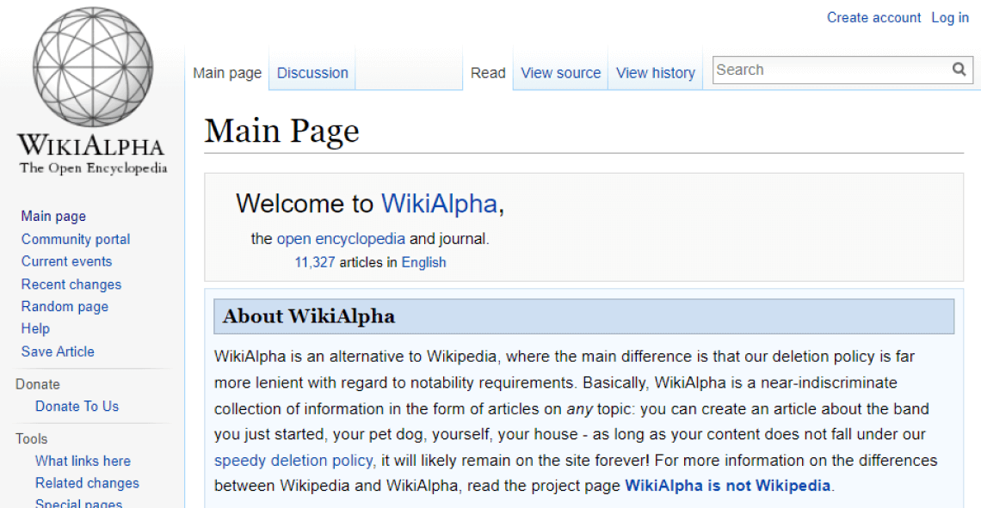Click the WikiAlpha link in welcome heading
The height and width of the screenshot is (508, 981).
pos(439,204)
